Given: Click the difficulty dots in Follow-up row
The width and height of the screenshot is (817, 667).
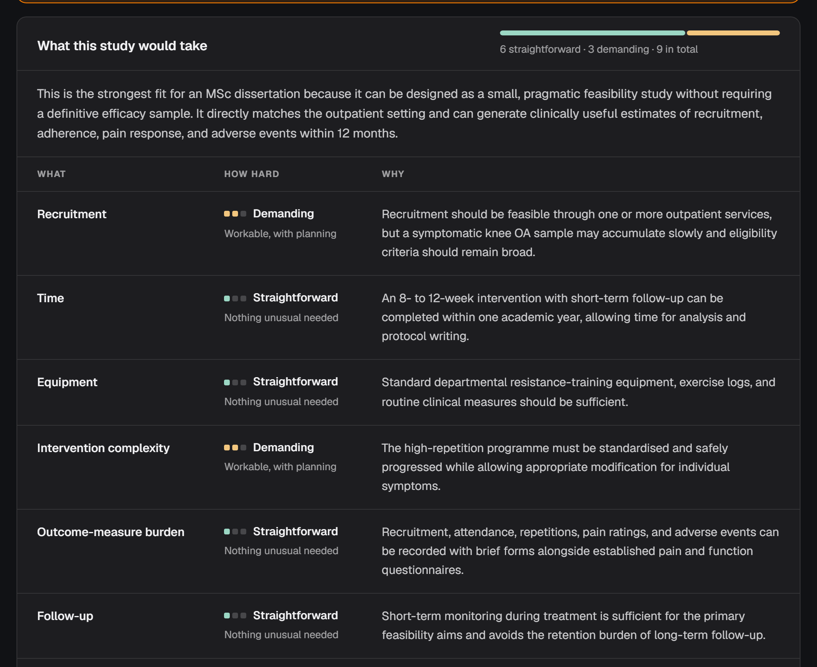Looking at the screenshot, I should pos(235,616).
